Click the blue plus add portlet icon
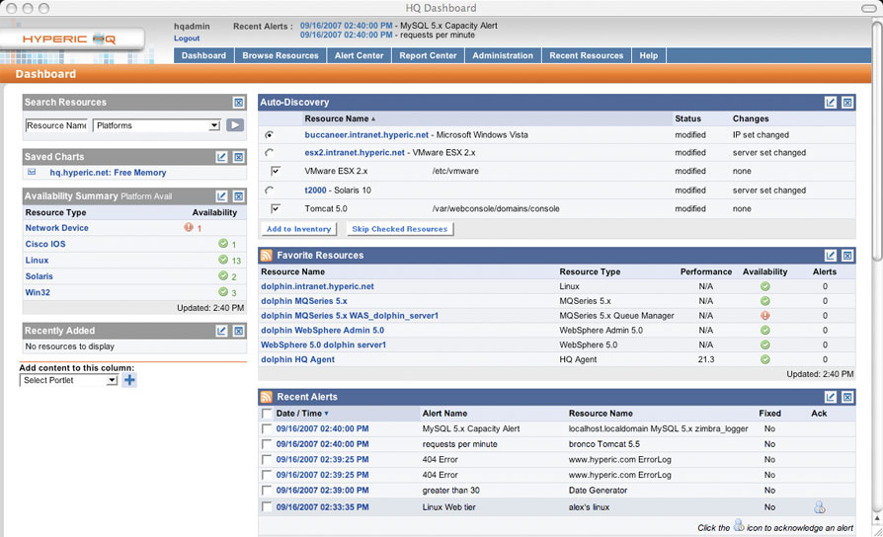 tap(129, 380)
